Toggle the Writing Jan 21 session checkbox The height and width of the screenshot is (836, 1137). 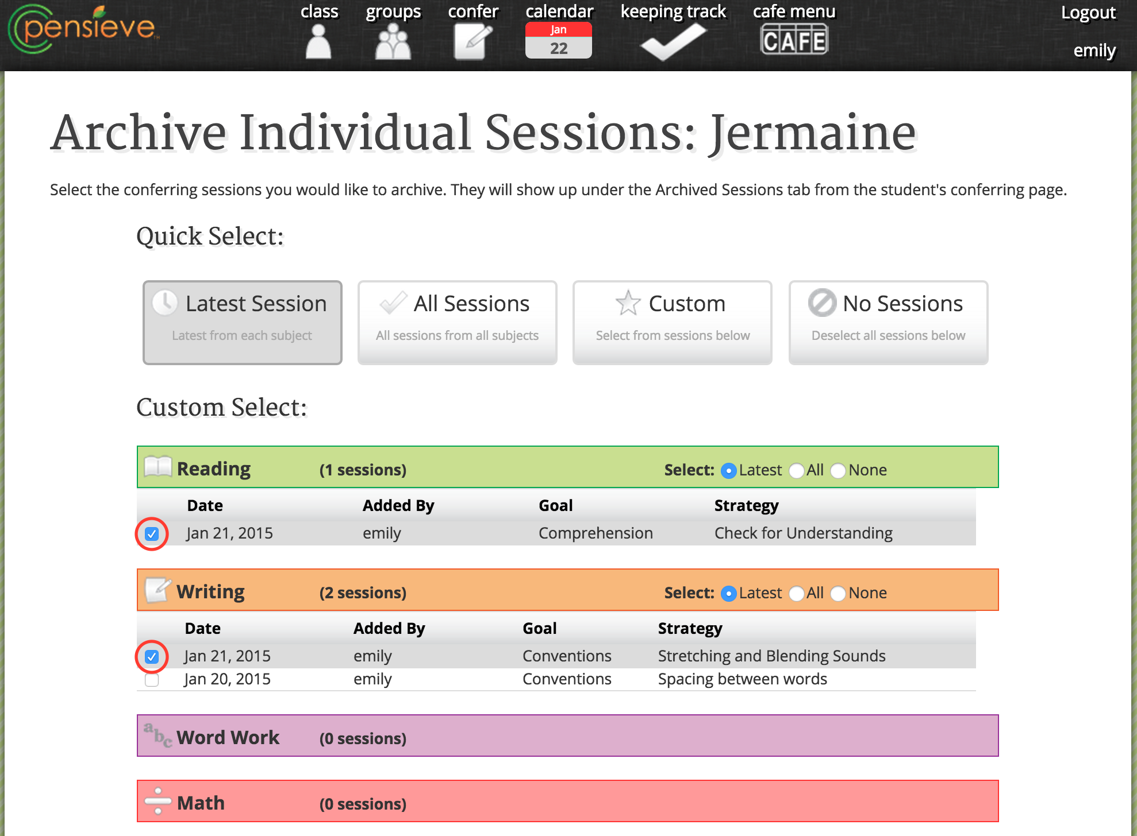[153, 655]
